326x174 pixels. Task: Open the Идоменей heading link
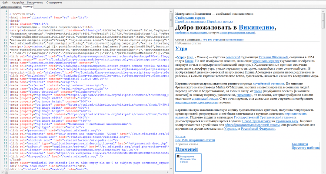(x=186, y=150)
